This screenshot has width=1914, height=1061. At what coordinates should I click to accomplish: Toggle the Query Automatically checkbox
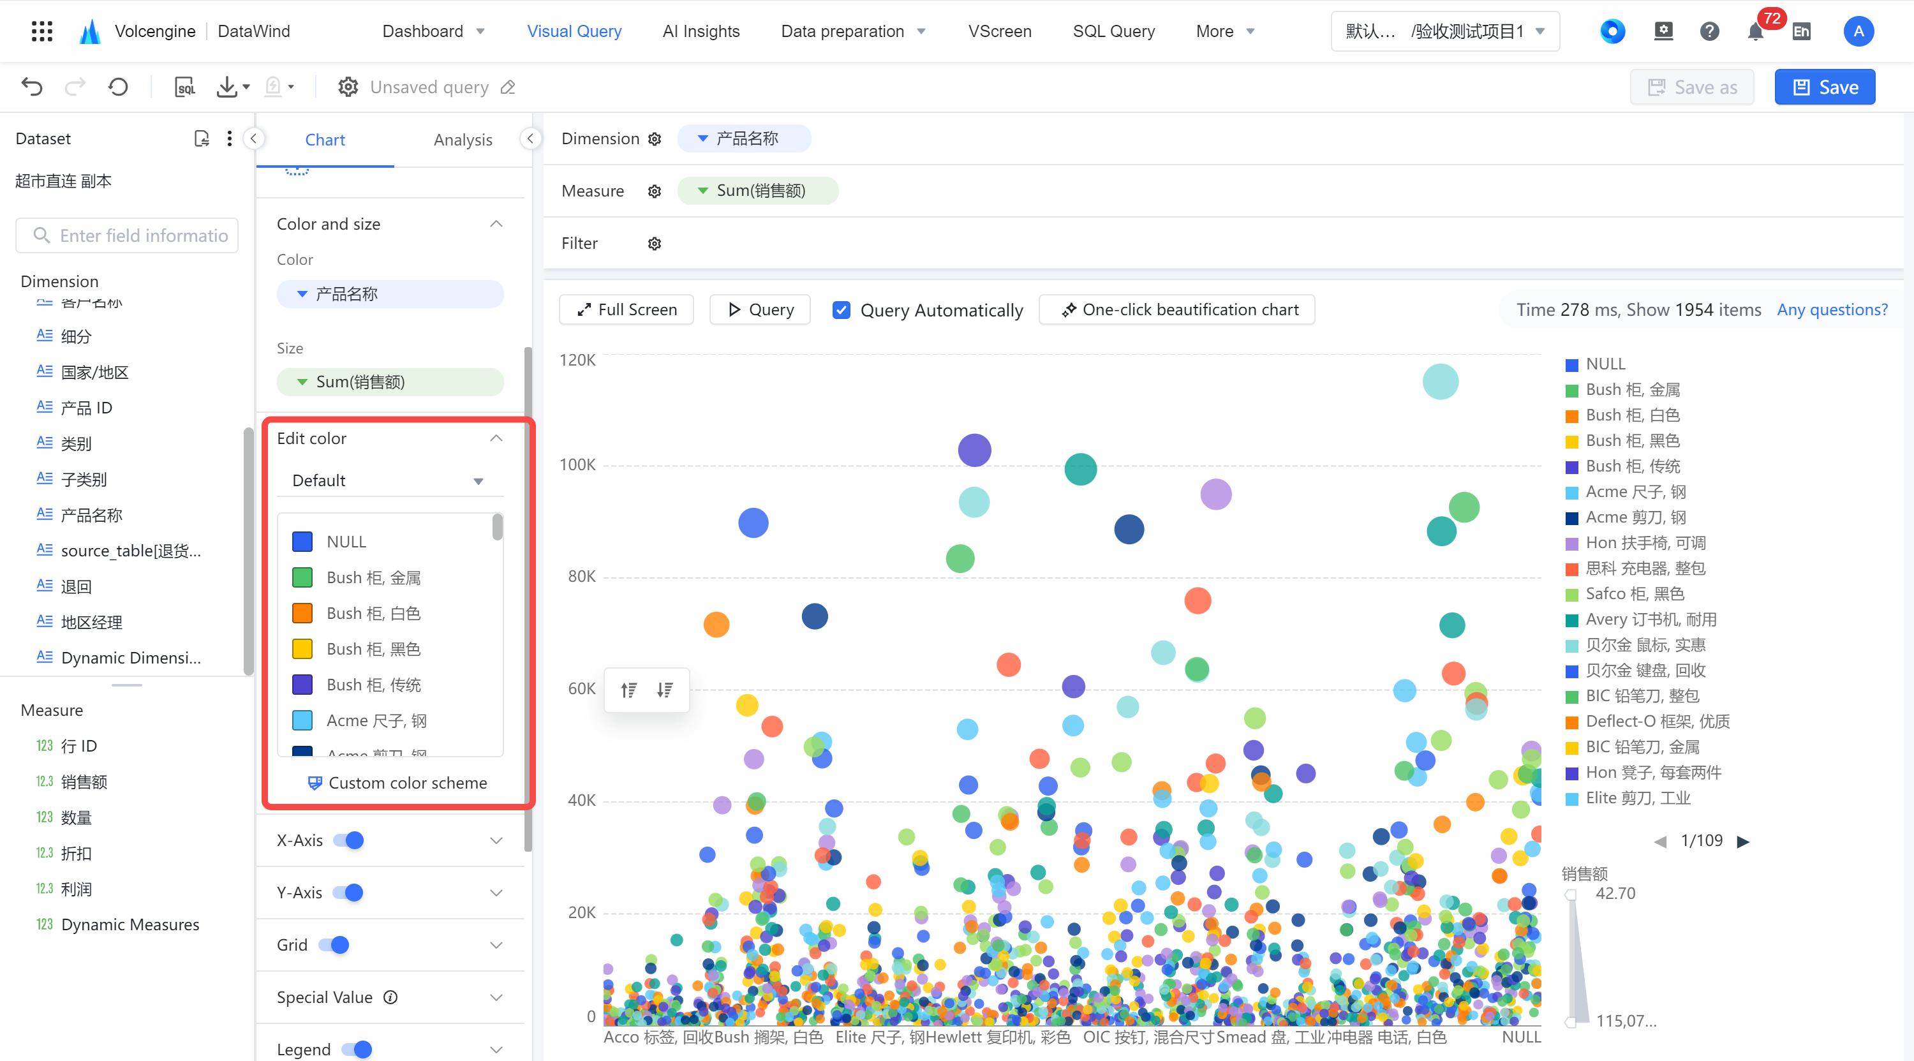(x=841, y=310)
